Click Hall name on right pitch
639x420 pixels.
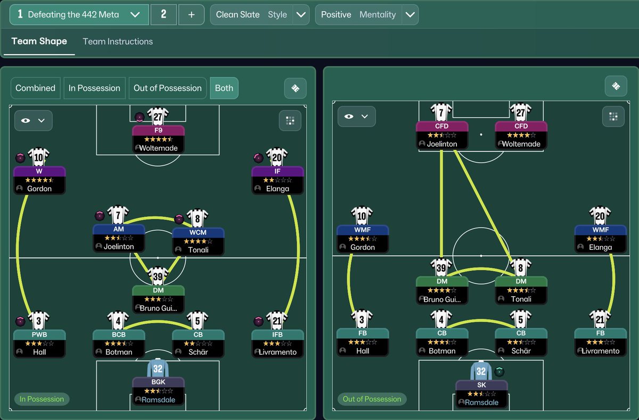point(363,351)
